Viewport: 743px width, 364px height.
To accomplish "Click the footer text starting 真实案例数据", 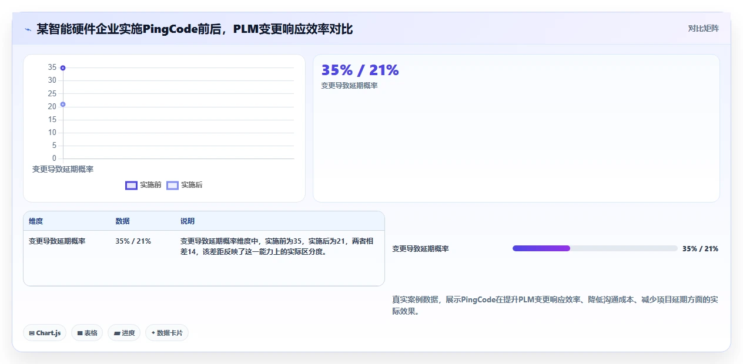I will click(x=555, y=306).
